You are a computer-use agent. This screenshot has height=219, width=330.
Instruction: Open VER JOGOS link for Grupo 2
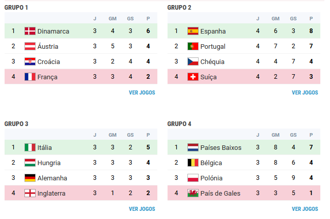tap(305, 92)
